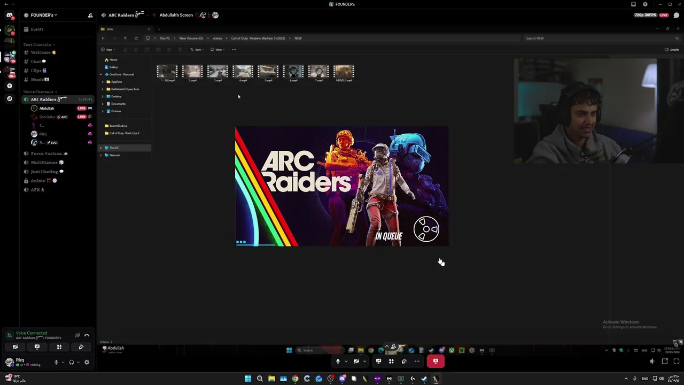
Task: Open Discord direct messages home icon
Action: pos(9,16)
